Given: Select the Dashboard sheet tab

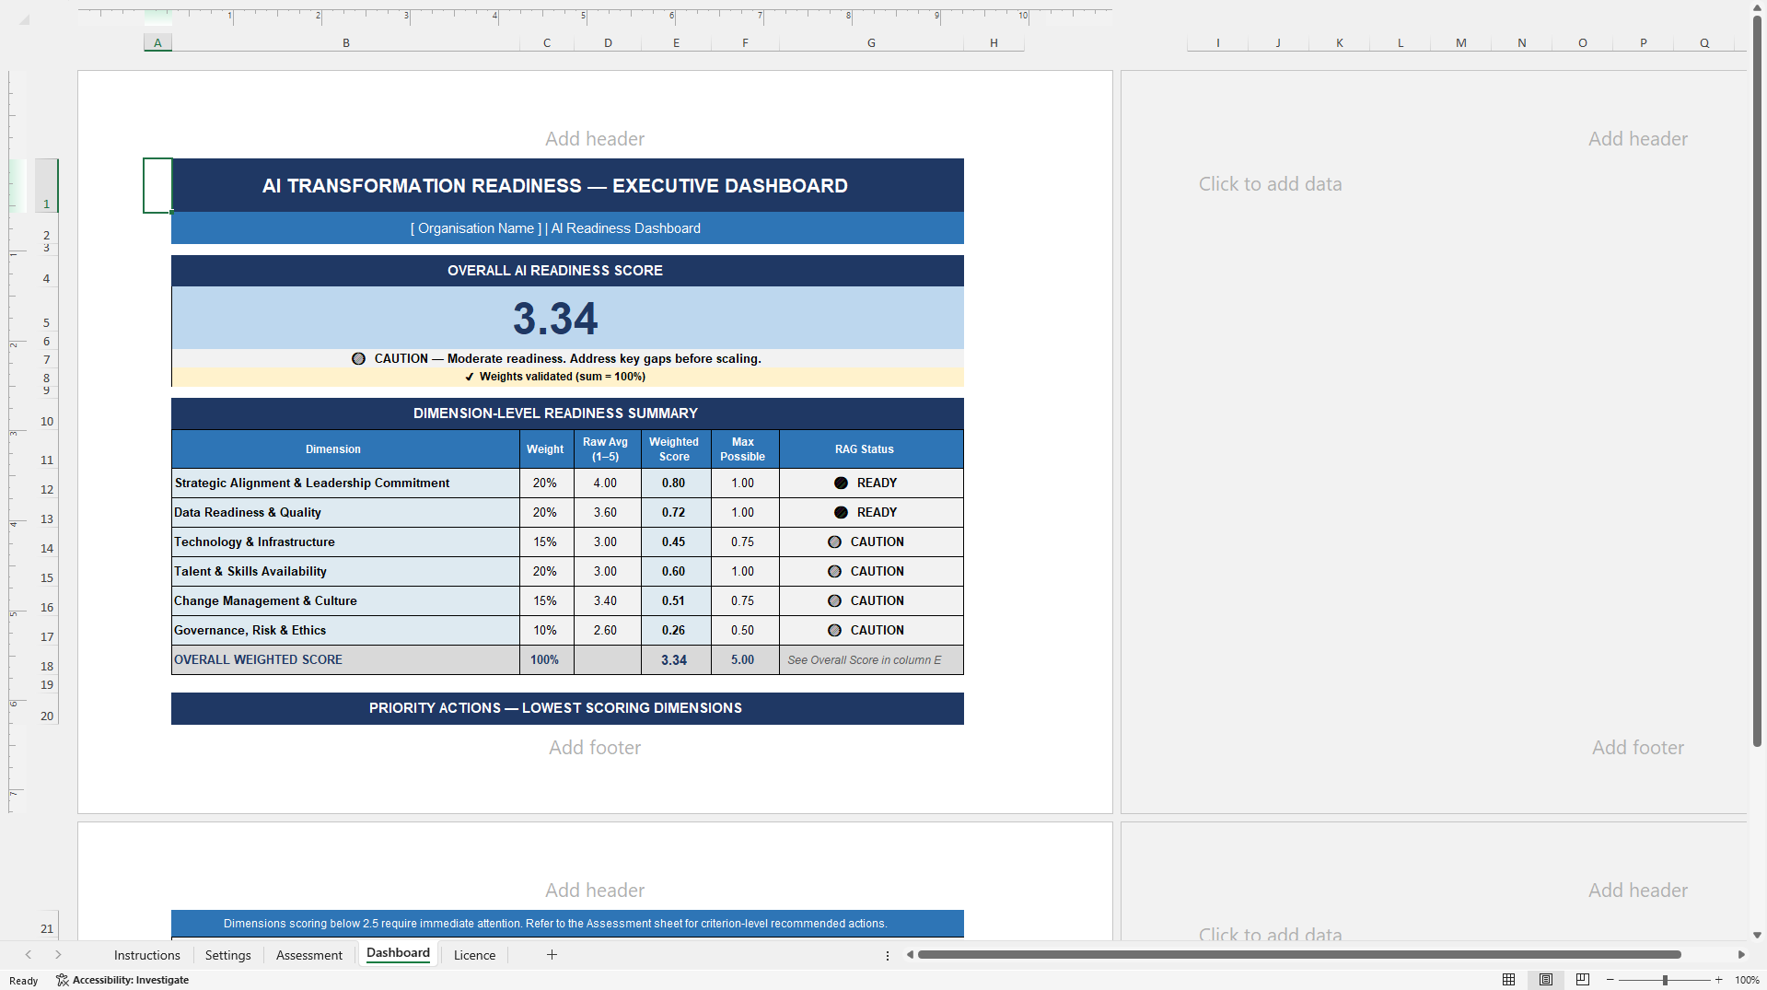Looking at the screenshot, I should click(x=398, y=953).
